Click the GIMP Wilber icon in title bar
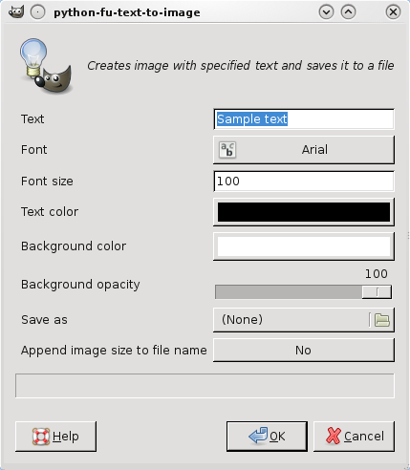This screenshot has width=410, height=470. pos(16,12)
